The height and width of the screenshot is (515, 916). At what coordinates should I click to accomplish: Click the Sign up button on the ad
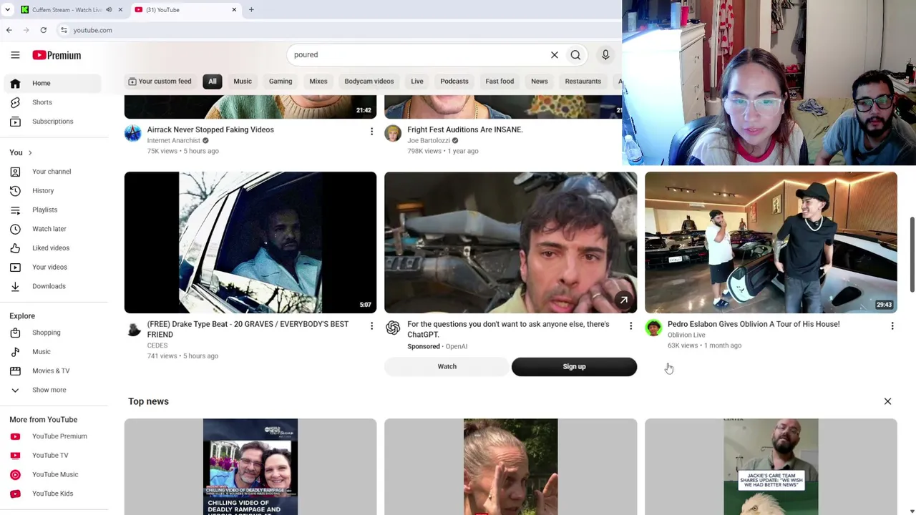click(574, 367)
